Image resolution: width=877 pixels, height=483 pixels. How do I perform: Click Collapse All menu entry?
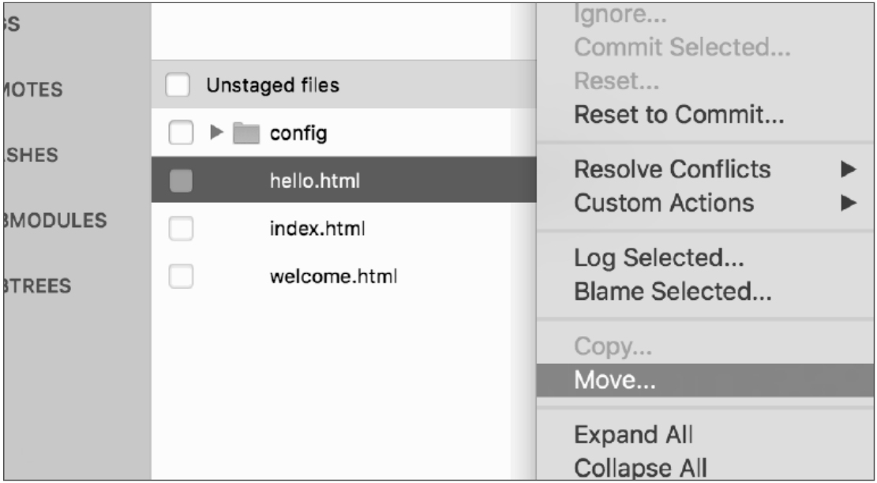640,467
